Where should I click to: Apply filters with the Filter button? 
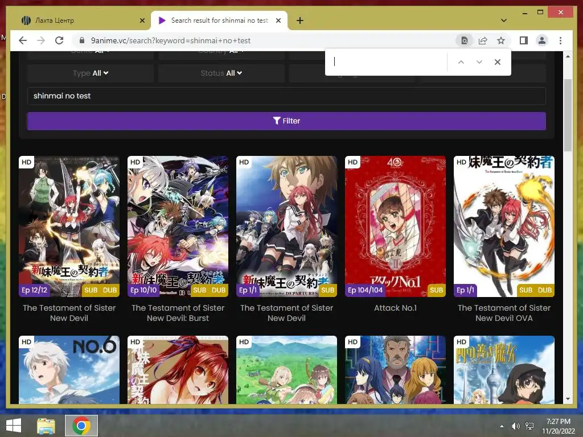click(x=286, y=121)
